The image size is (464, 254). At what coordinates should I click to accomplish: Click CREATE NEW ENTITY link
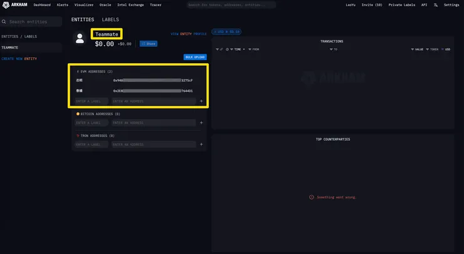pyautogui.click(x=19, y=59)
